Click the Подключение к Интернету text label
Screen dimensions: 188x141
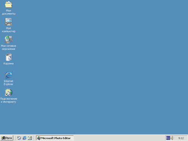(x=9, y=100)
